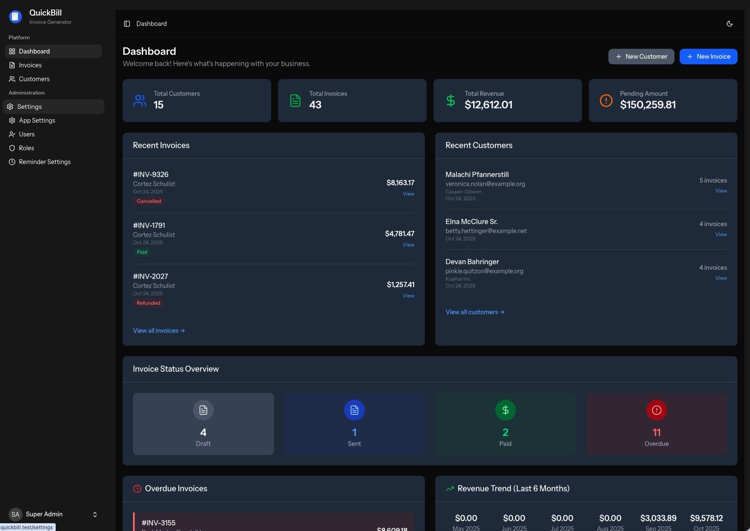Follow the View all invoices link

click(x=158, y=331)
